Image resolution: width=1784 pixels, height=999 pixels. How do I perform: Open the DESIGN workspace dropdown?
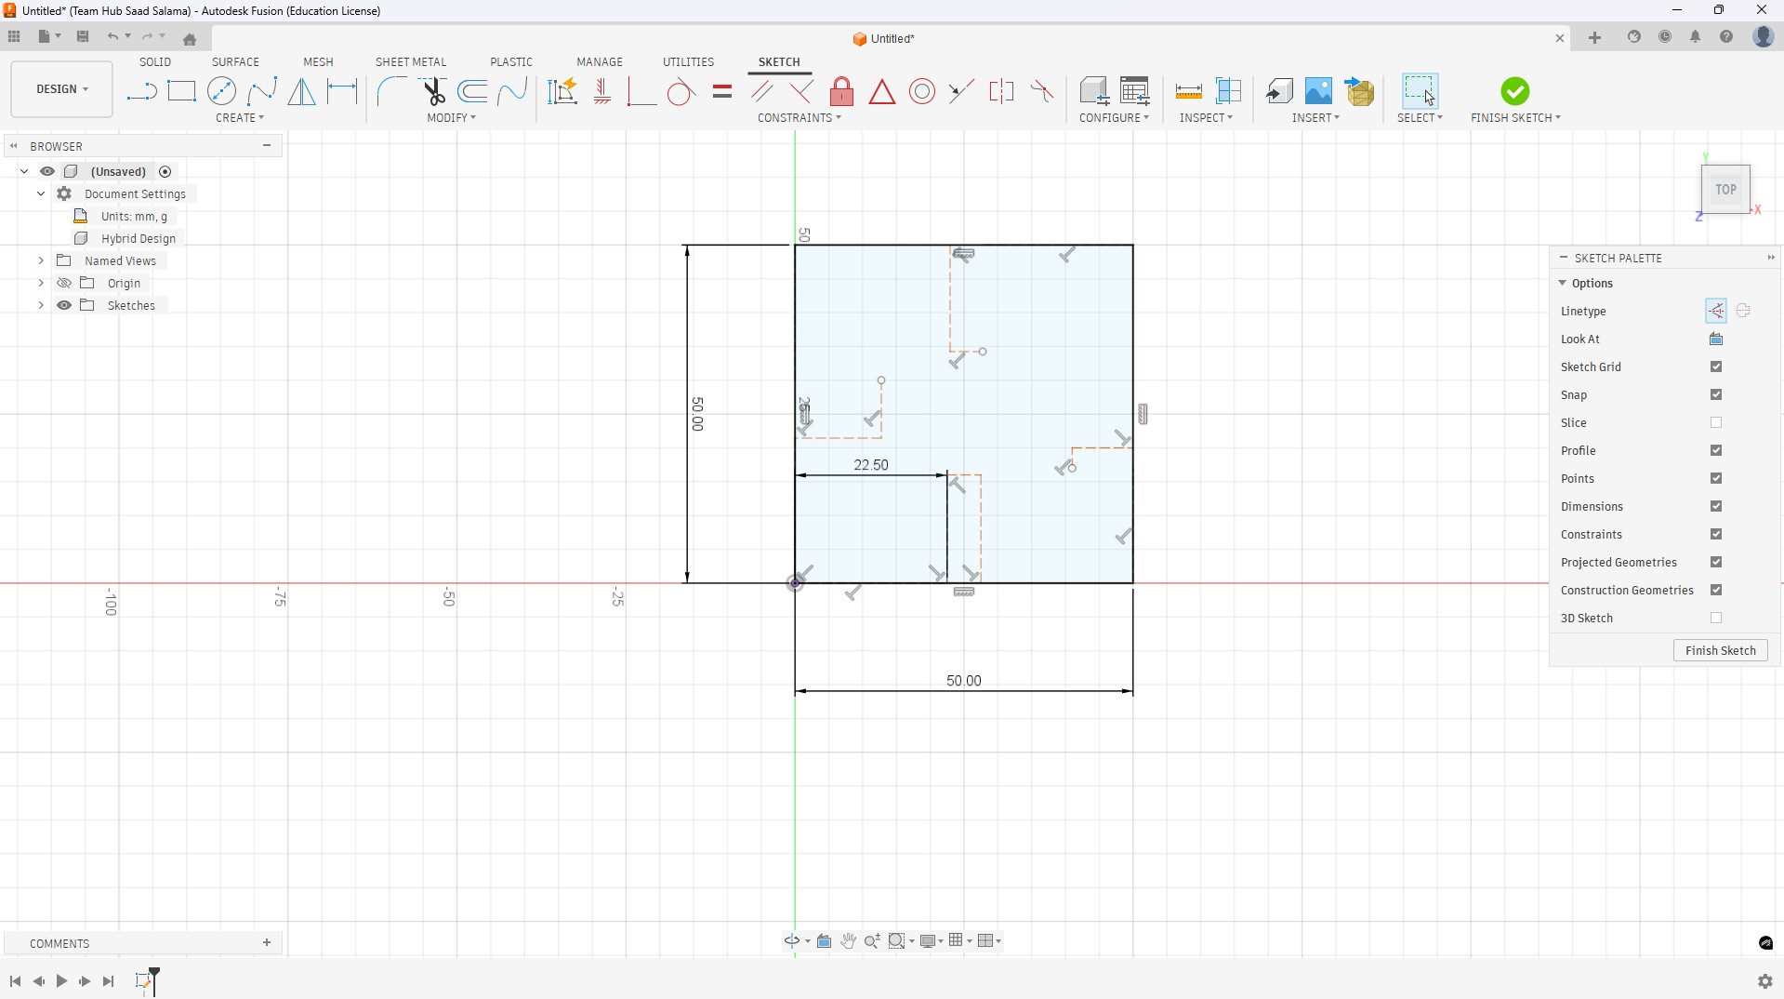pos(62,89)
